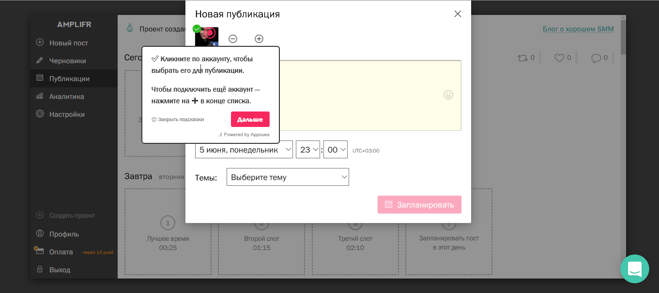This screenshot has height=293, width=659.
Task: Click the через 14 дней label
Action: (98, 252)
